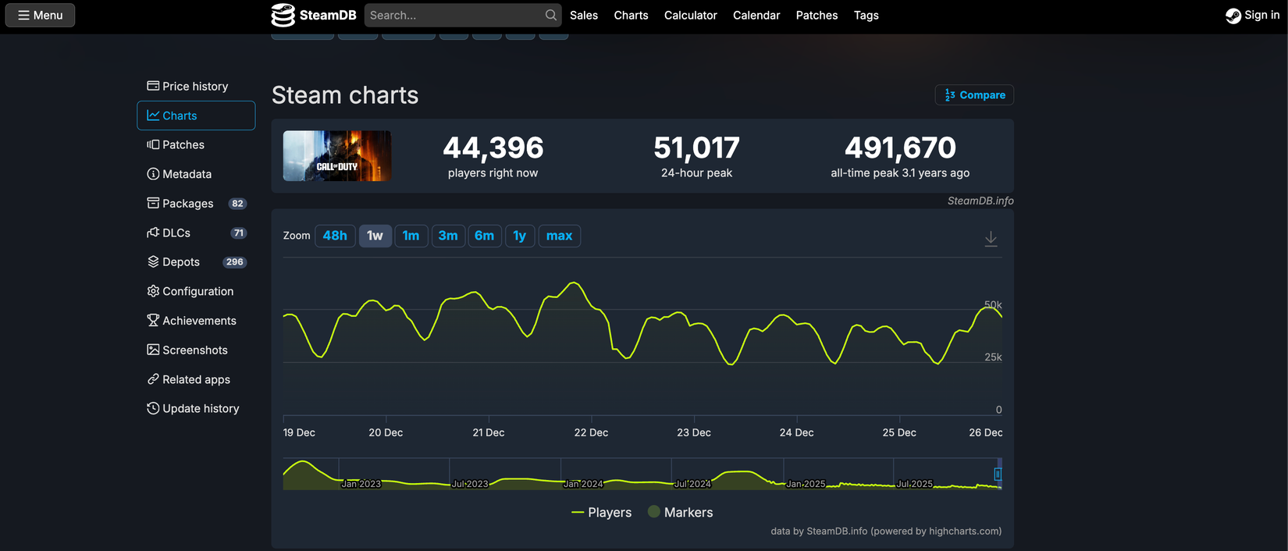The width and height of the screenshot is (1288, 551).
Task: Toggle the Players series in legend
Action: 602,513
